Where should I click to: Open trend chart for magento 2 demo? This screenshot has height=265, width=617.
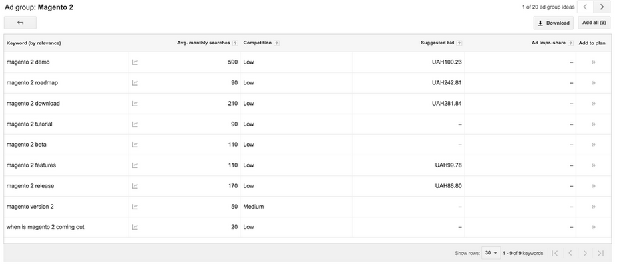tap(135, 62)
